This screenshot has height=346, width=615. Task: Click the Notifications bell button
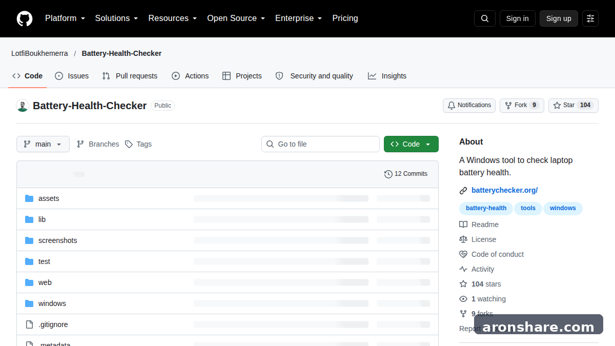coord(469,106)
